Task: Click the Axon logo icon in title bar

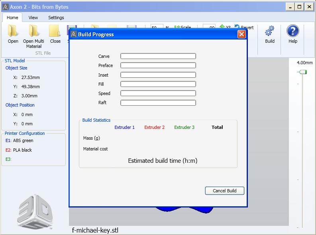Action: tap(6, 7)
